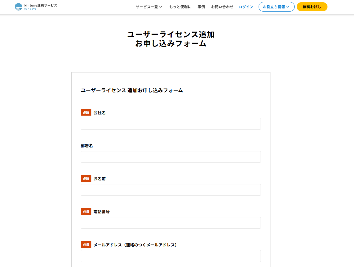This screenshot has width=354, height=267.
Task: Focus the 電話番号 text field
Action: [x=171, y=223]
